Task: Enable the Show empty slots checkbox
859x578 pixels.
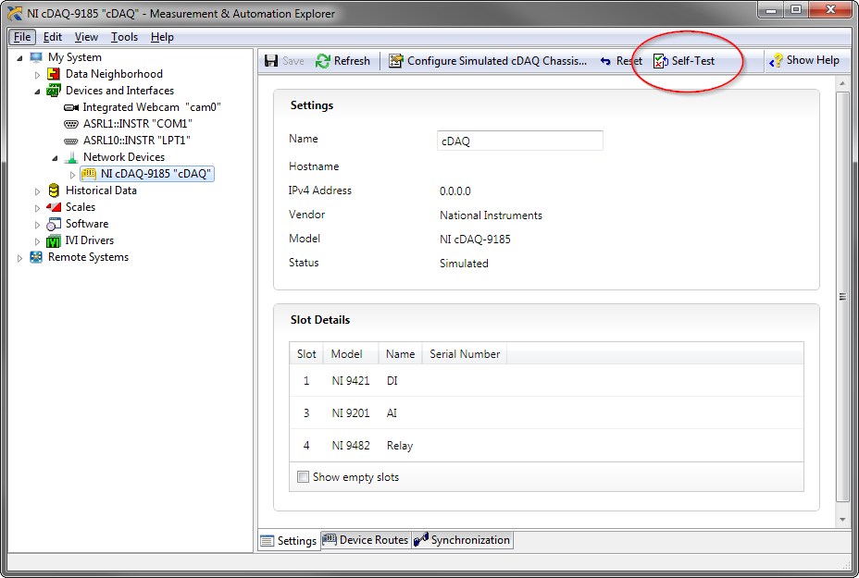Action: click(x=303, y=477)
